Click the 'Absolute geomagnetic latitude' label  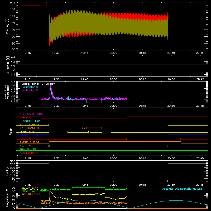point(182,189)
